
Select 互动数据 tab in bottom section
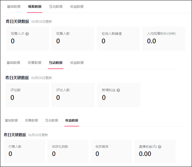point(52,120)
